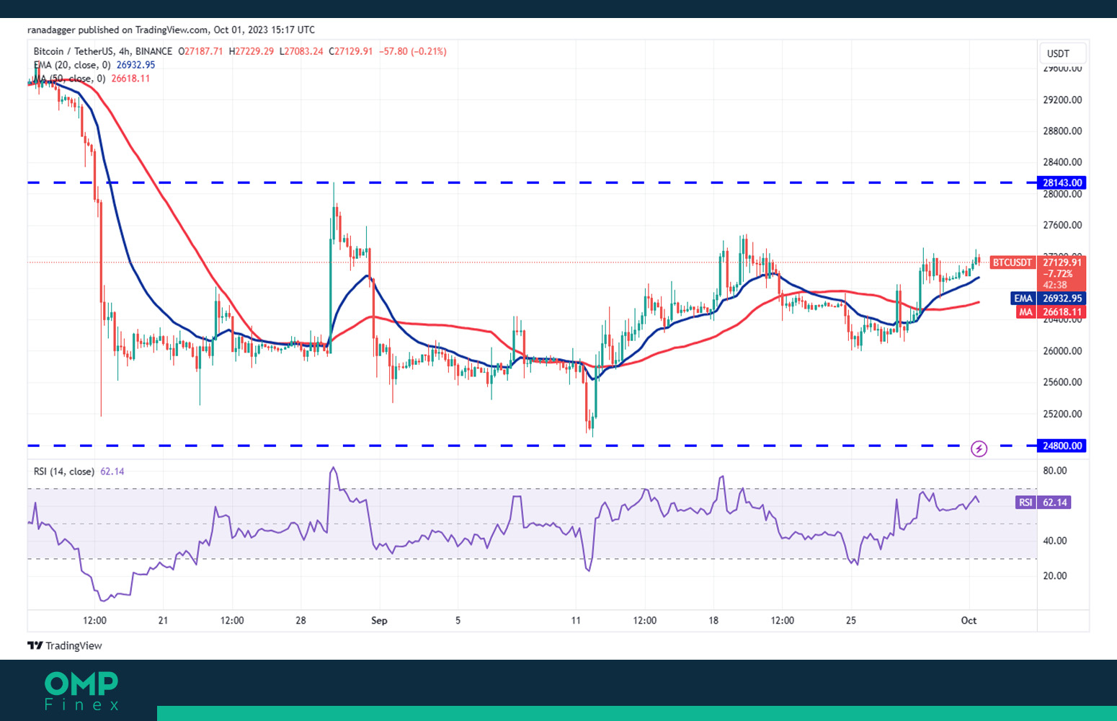Click the current price 27129.91 on axis

click(x=1062, y=262)
